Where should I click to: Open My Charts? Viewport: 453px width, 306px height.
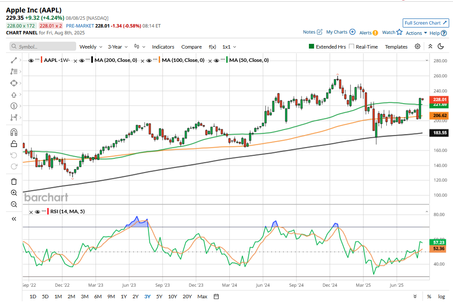coord(341,32)
